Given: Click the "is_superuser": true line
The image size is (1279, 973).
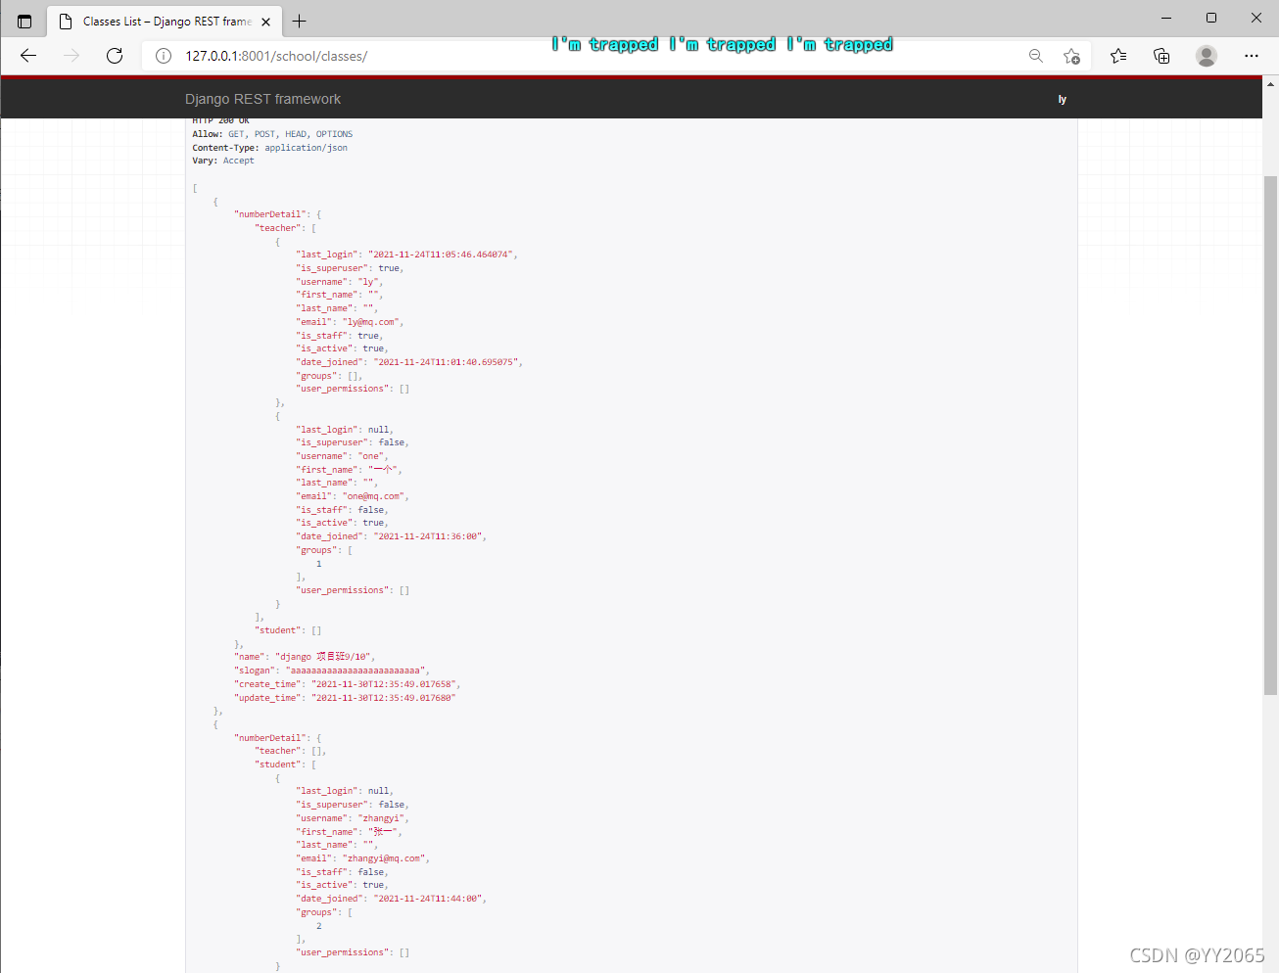Looking at the screenshot, I should tap(351, 267).
